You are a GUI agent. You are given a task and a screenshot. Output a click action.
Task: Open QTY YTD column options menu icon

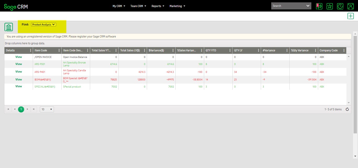coord(230,51)
